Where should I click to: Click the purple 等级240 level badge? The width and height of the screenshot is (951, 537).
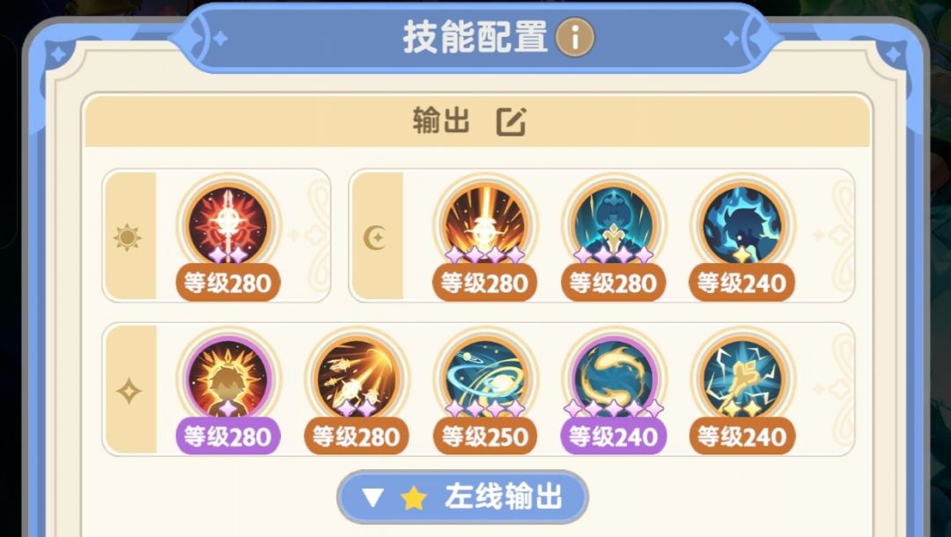point(613,436)
